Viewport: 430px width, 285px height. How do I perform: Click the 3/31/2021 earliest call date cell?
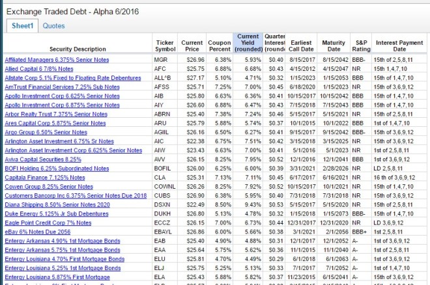(302, 169)
